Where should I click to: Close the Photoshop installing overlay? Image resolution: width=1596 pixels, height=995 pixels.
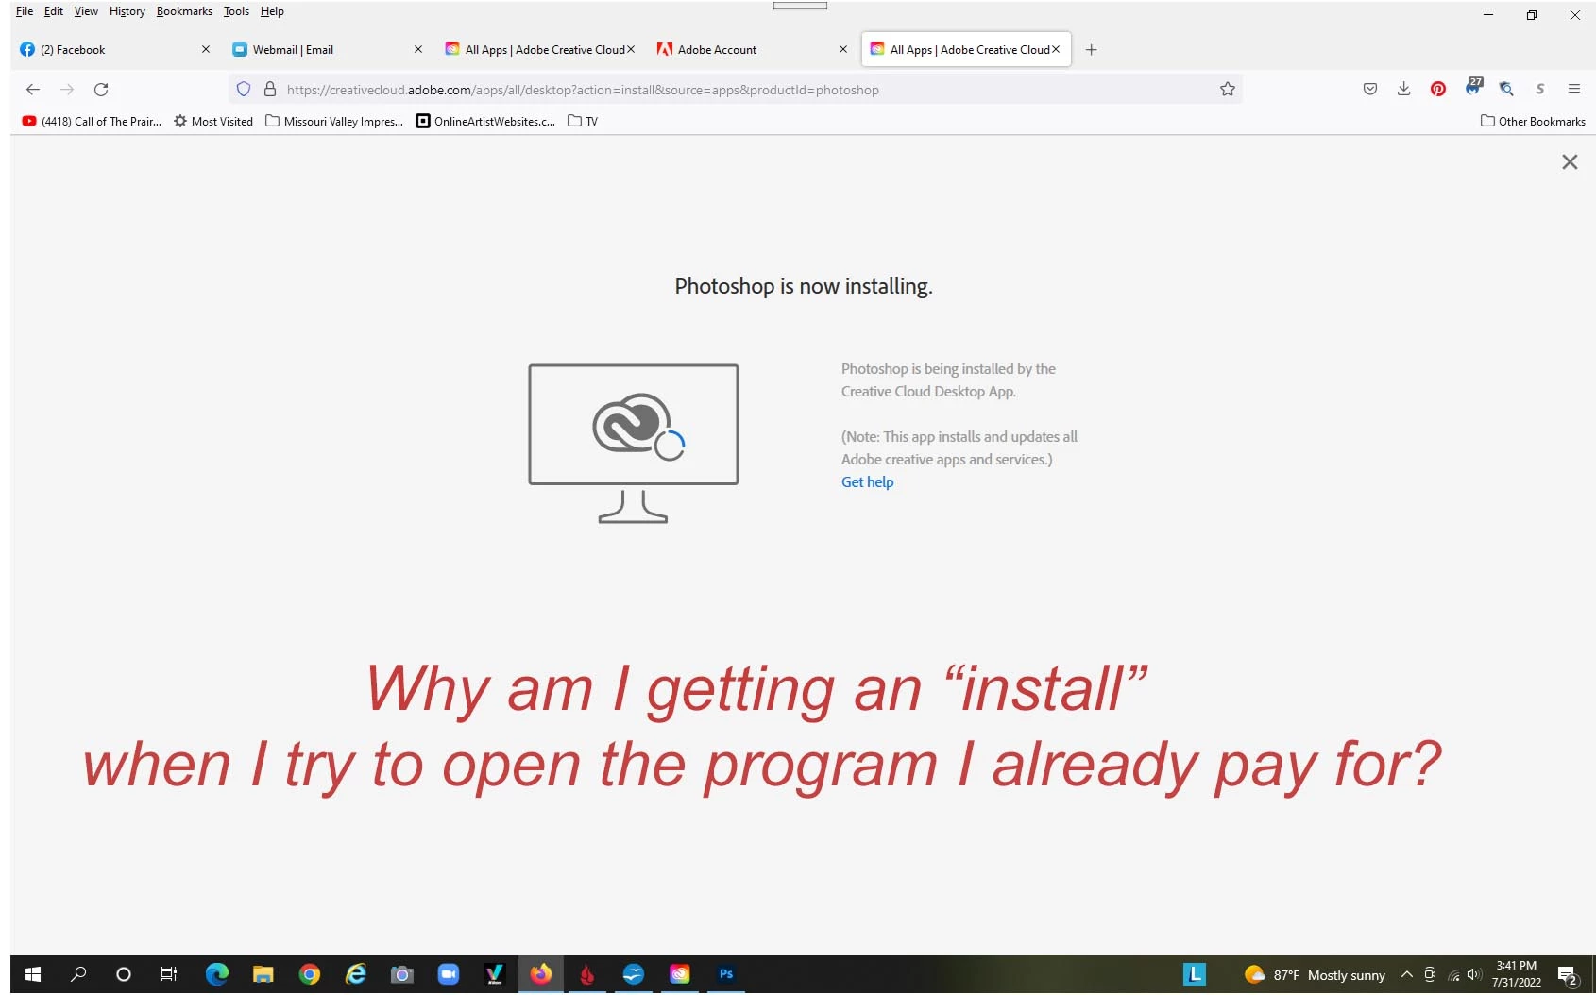pos(1570,162)
